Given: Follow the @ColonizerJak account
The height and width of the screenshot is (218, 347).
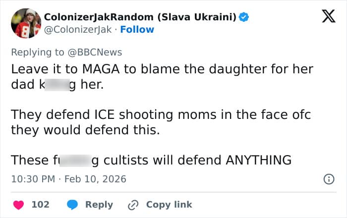Looking at the screenshot, I should pyautogui.click(x=137, y=30).
